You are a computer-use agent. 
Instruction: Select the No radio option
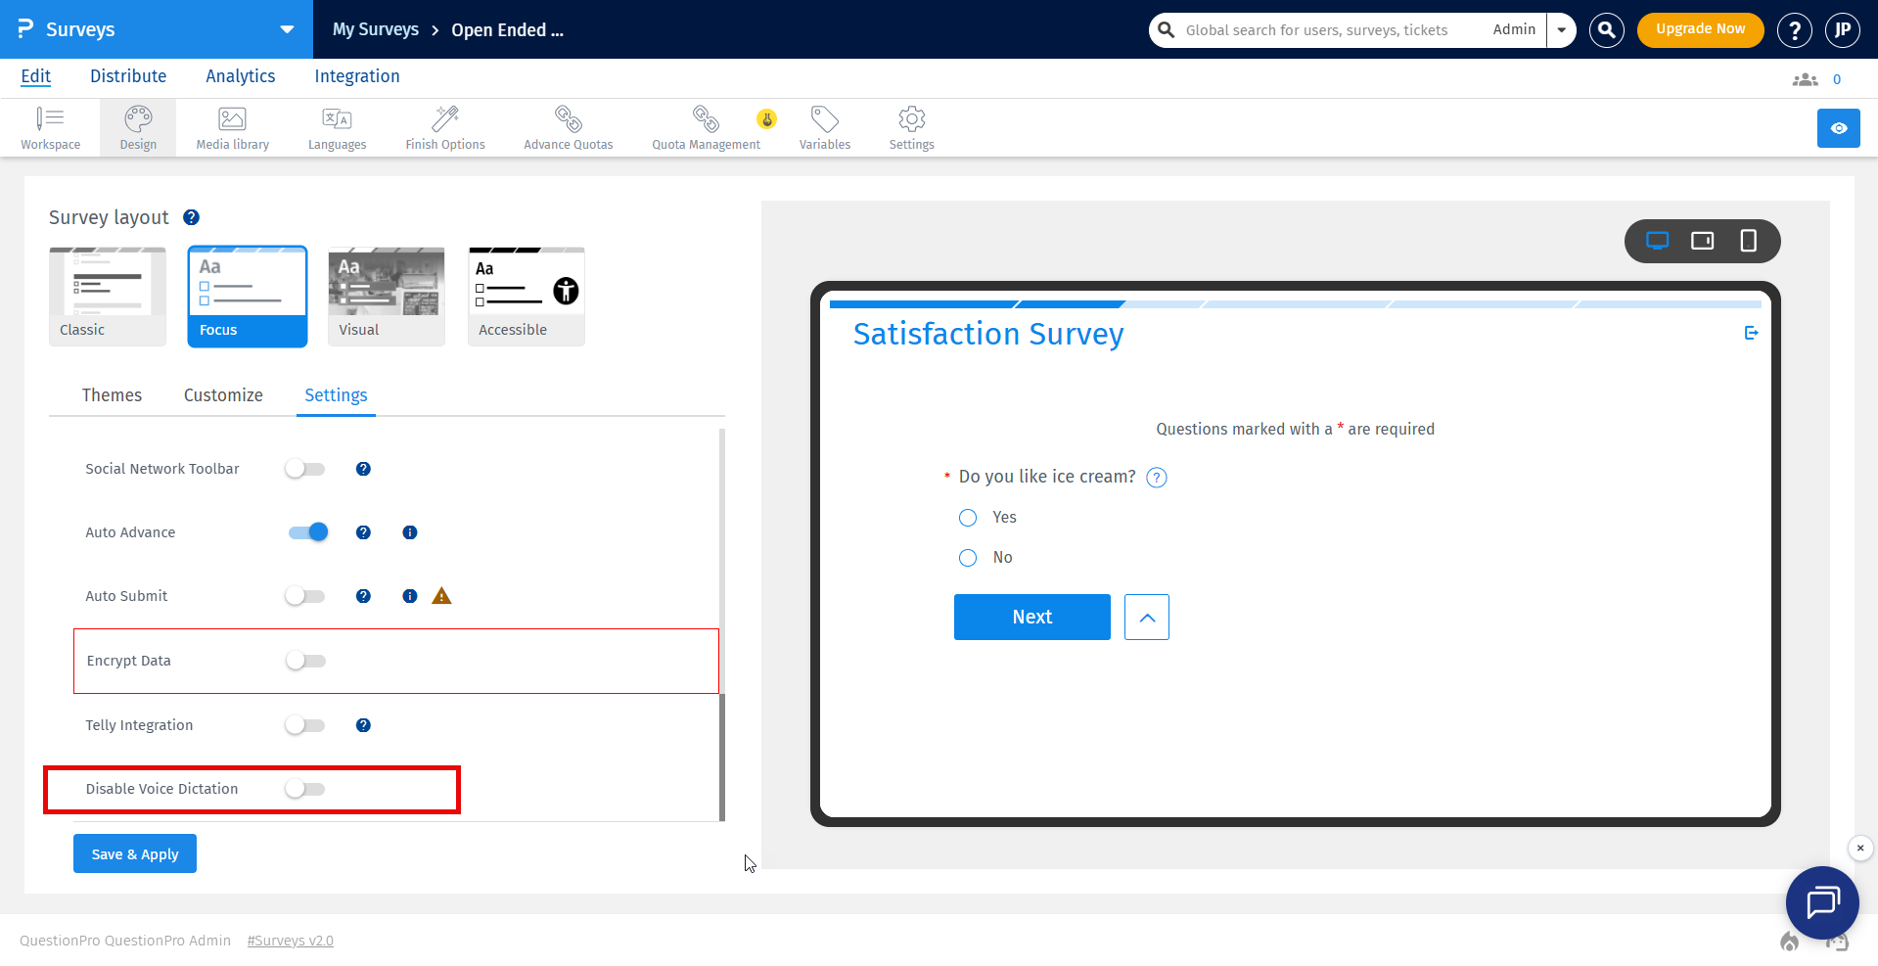tap(968, 558)
